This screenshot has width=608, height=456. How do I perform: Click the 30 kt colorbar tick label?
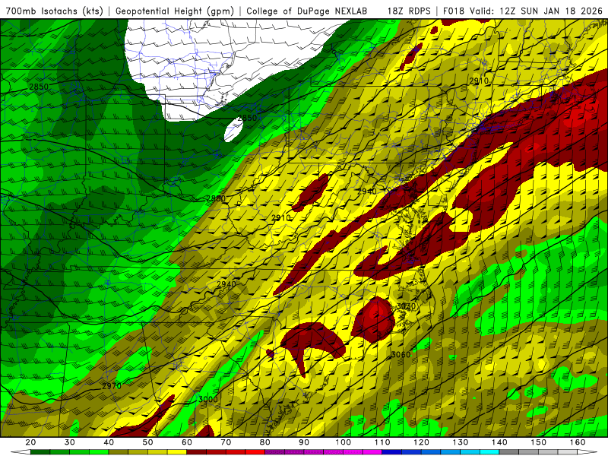[70, 442]
